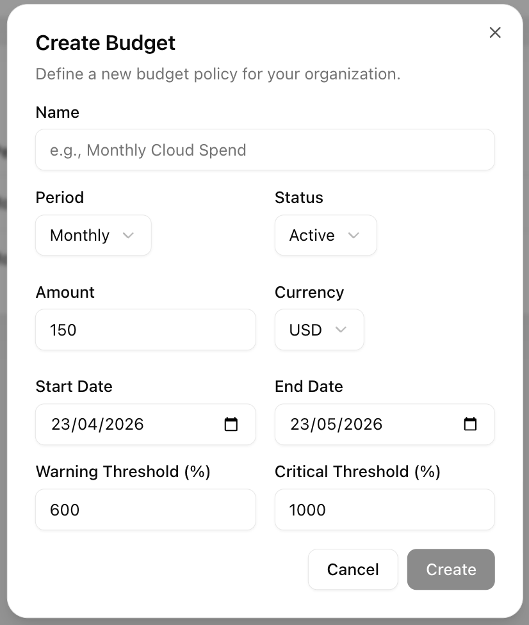Open the Period selector showing Monthly
Image resolution: width=529 pixels, height=625 pixels.
93,235
